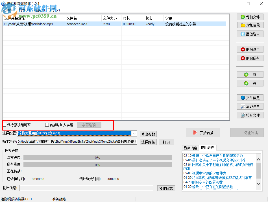Open the 关于(Z) menu
268x202 pixels.
coord(54,10)
